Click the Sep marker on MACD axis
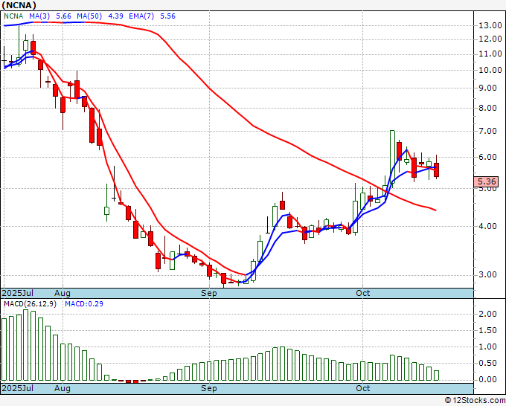 coord(209,388)
